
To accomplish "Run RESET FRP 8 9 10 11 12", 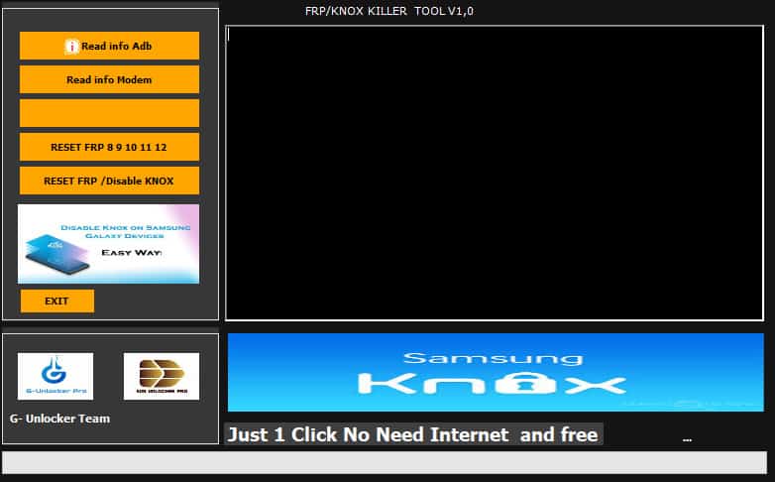I will [109, 147].
